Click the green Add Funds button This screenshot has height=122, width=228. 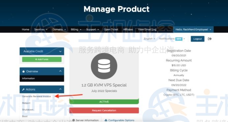point(42,59)
